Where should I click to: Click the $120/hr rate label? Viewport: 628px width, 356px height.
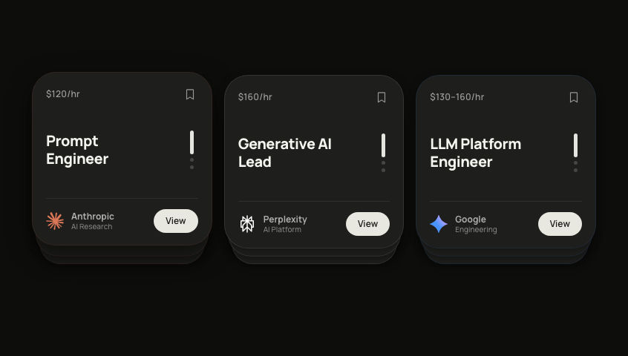click(63, 94)
